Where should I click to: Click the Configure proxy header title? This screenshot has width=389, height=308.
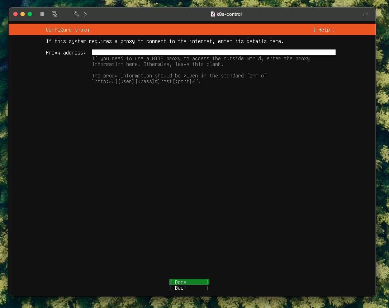[67, 30]
